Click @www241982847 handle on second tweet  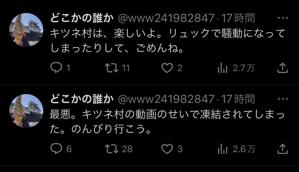[166, 99]
